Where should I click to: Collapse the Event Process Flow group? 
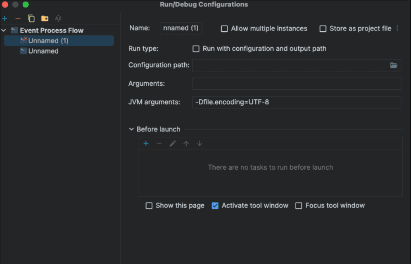click(x=3, y=30)
